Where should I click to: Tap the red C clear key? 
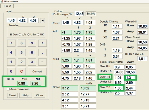(22, 71)
